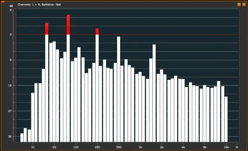Click the 1k frequency axis label
Viewport: 248px width, 151px height.
coord(140,147)
